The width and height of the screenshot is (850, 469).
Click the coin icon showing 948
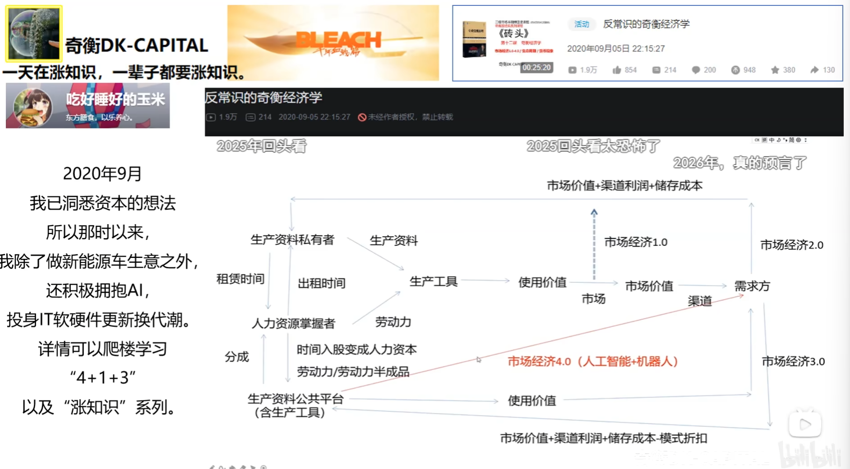pyautogui.click(x=735, y=70)
